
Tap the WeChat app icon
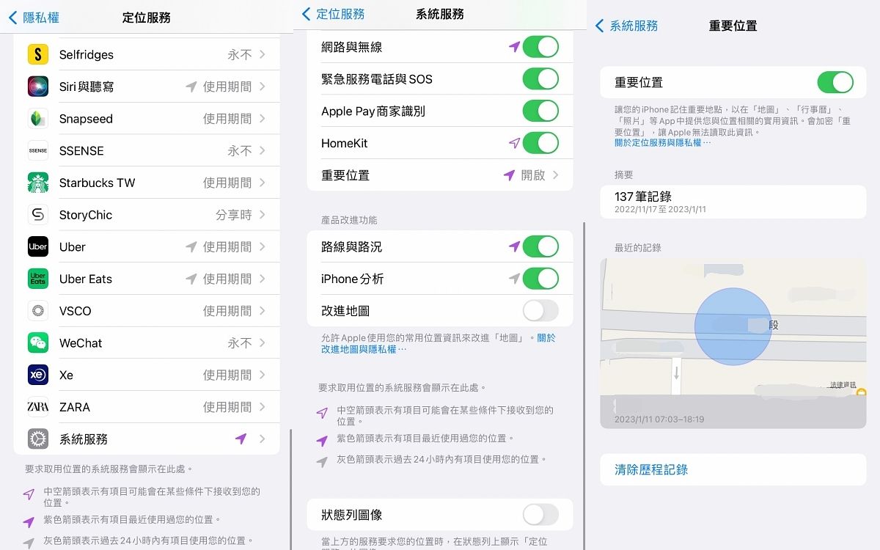click(38, 343)
